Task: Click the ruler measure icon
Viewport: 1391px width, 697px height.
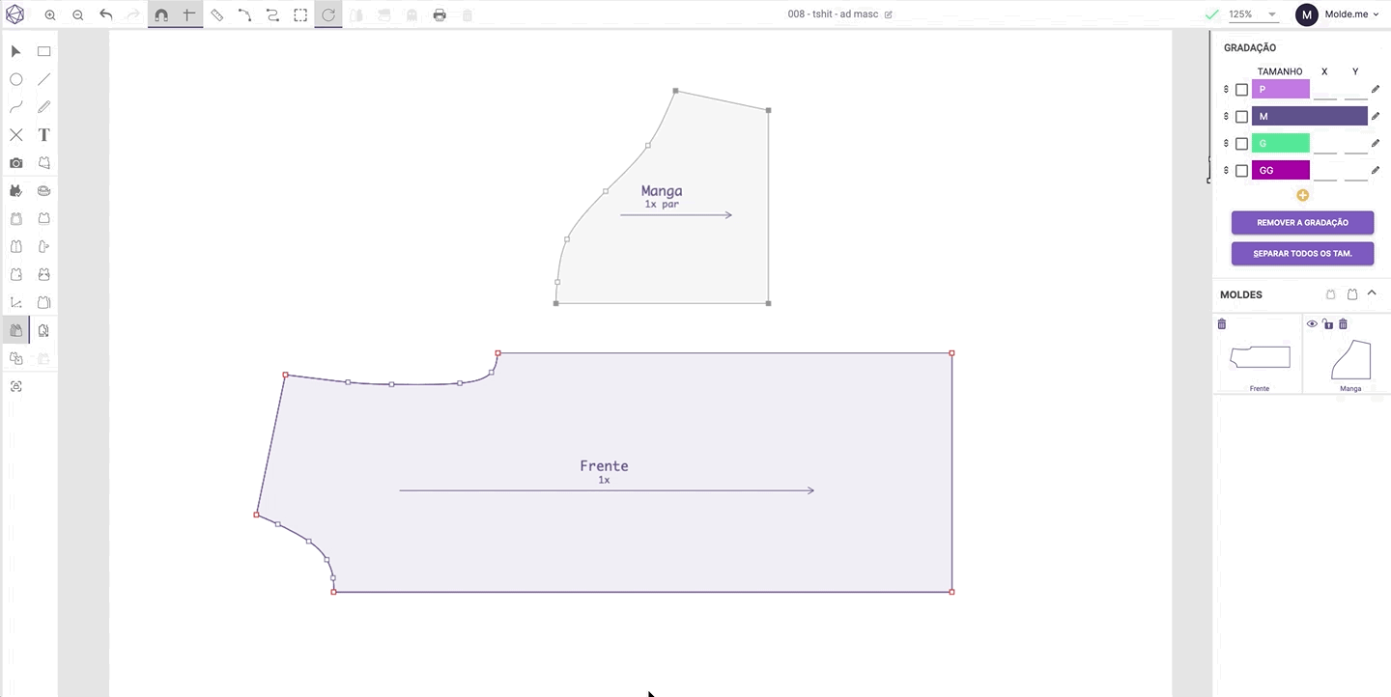Action: pyautogui.click(x=217, y=15)
